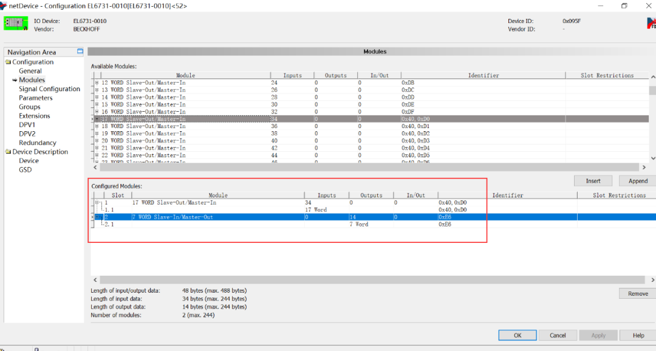The width and height of the screenshot is (656, 351).
Task: Select GSD under Device Description
Action: click(x=25, y=170)
